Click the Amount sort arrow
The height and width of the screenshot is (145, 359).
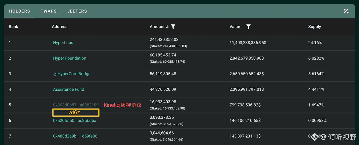click(167, 27)
